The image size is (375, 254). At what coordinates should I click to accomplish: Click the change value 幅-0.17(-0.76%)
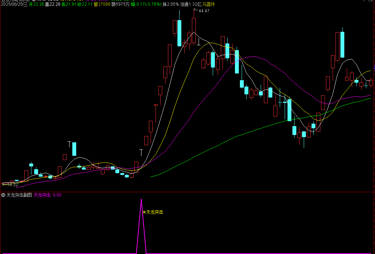click(x=146, y=4)
